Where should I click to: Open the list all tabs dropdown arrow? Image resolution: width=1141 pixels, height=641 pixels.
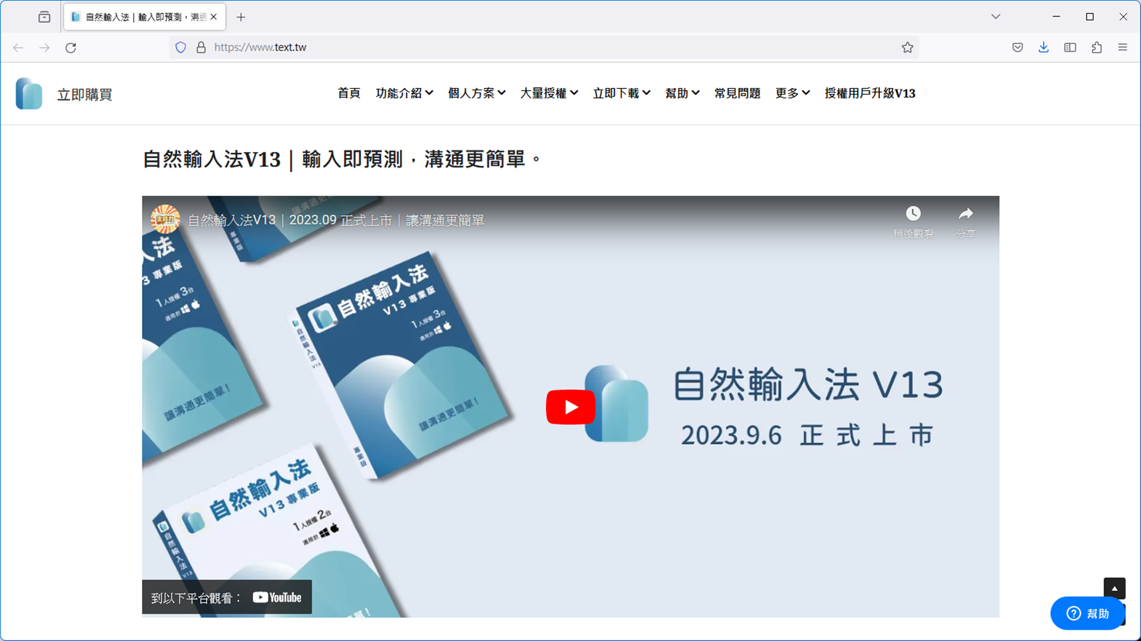click(x=996, y=17)
